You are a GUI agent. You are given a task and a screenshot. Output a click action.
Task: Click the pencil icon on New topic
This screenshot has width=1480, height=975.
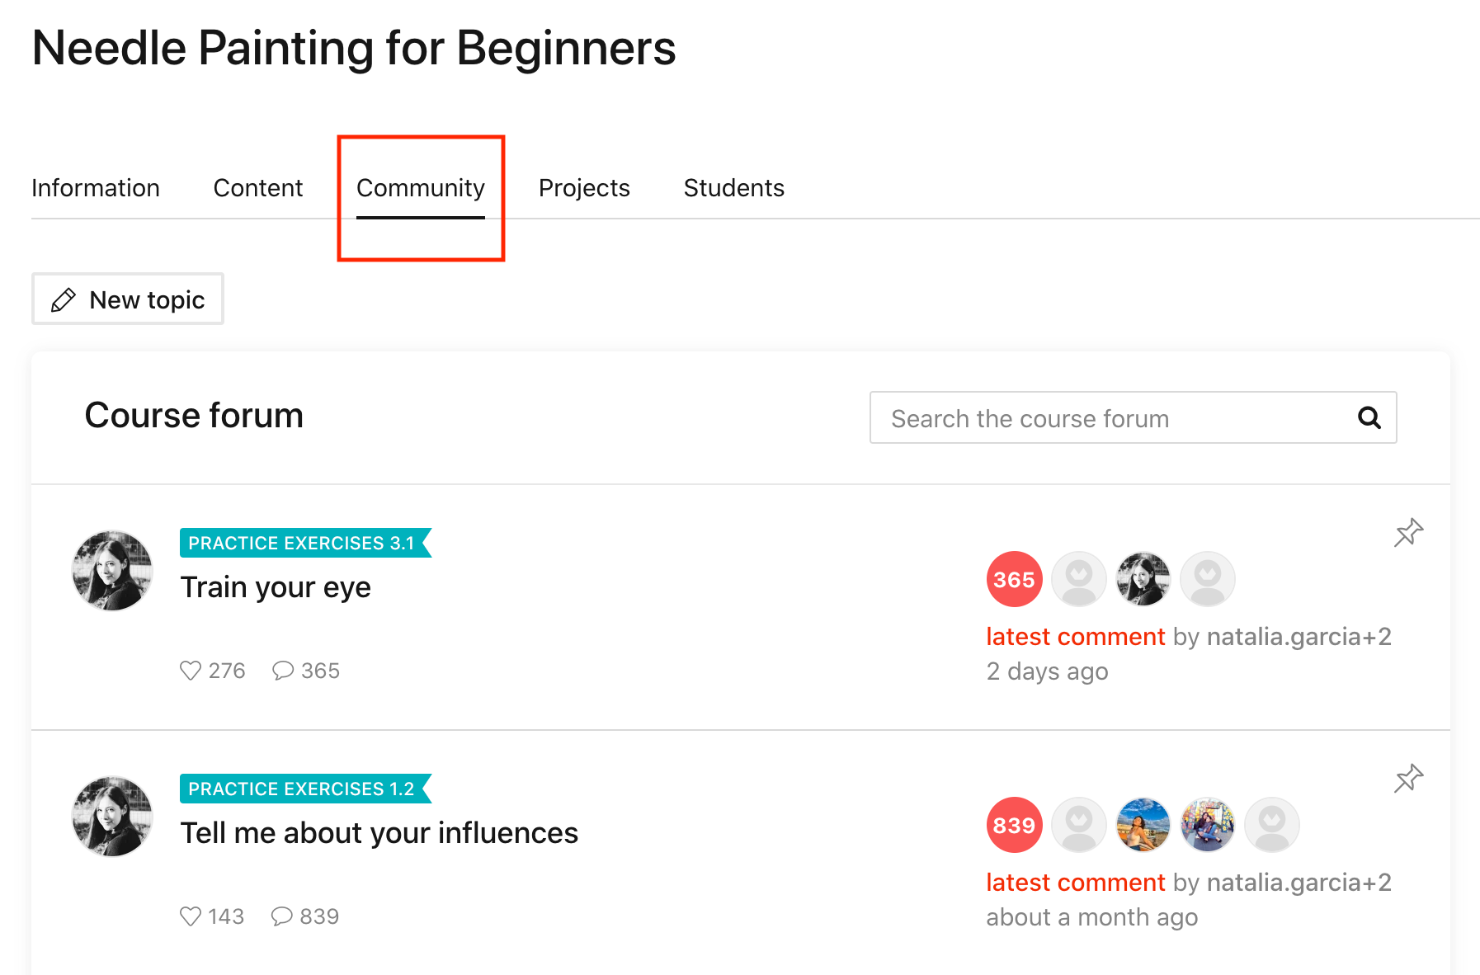[x=64, y=300]
